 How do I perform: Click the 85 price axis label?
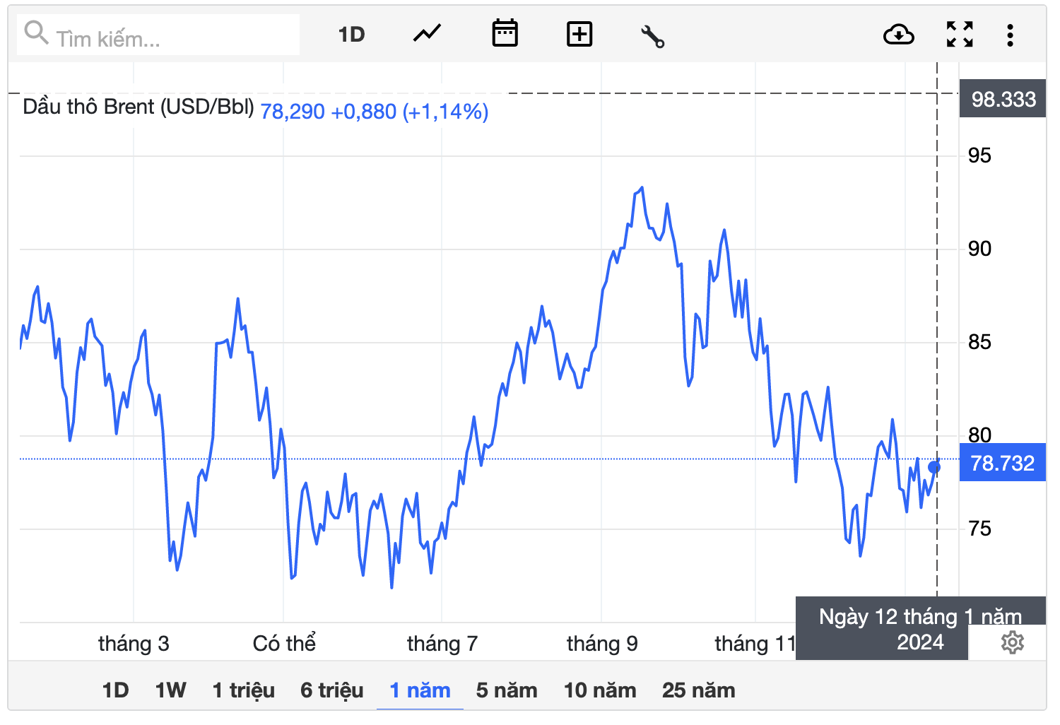(979, 342)
